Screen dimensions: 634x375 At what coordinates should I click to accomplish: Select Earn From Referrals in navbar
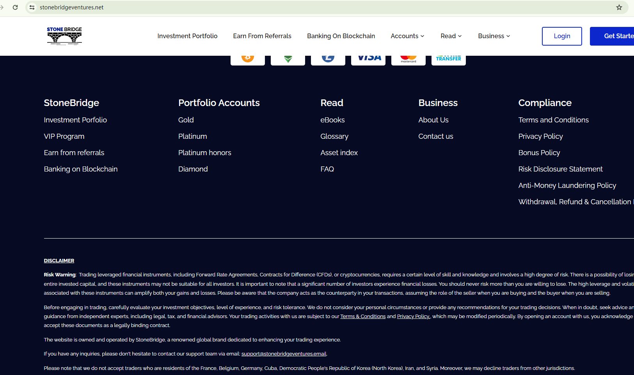click(x=262, y=36)
